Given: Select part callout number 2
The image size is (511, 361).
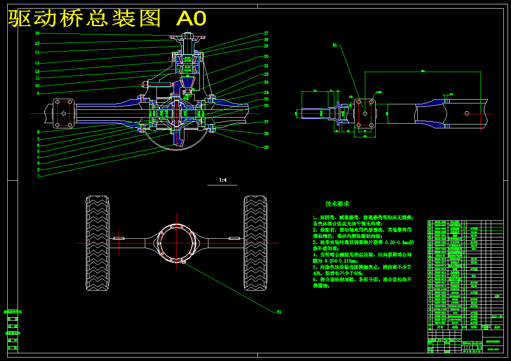Looking at the screenshot, I should pos(38,170).
